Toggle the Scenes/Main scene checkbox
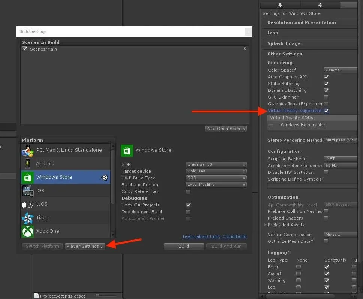The height and width of the screenshot is (299, 363). pyautogui.click(x=25, y=49)
